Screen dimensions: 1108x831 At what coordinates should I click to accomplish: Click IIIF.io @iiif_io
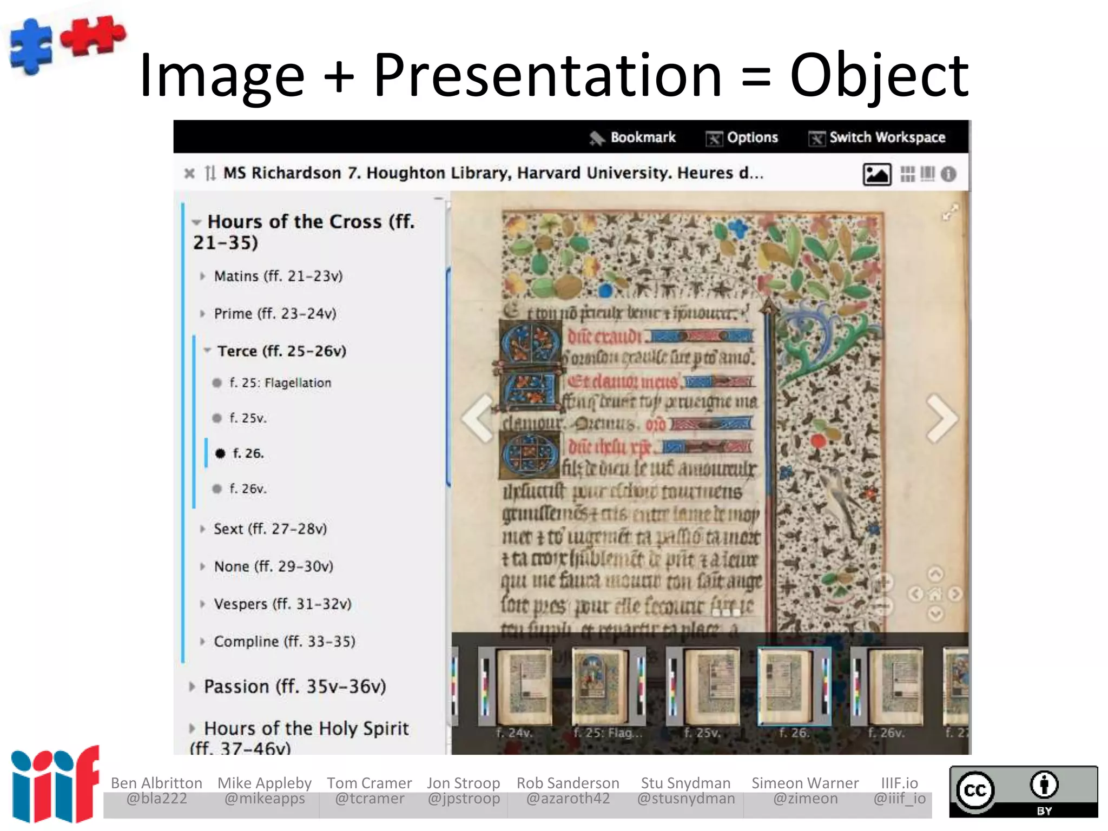pyautogui.click(x=900, y=790)
